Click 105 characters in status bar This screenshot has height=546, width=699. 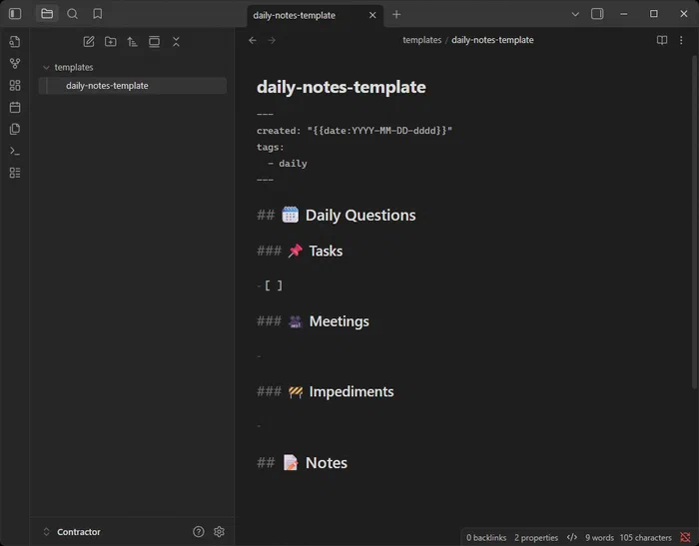point(645,538)
